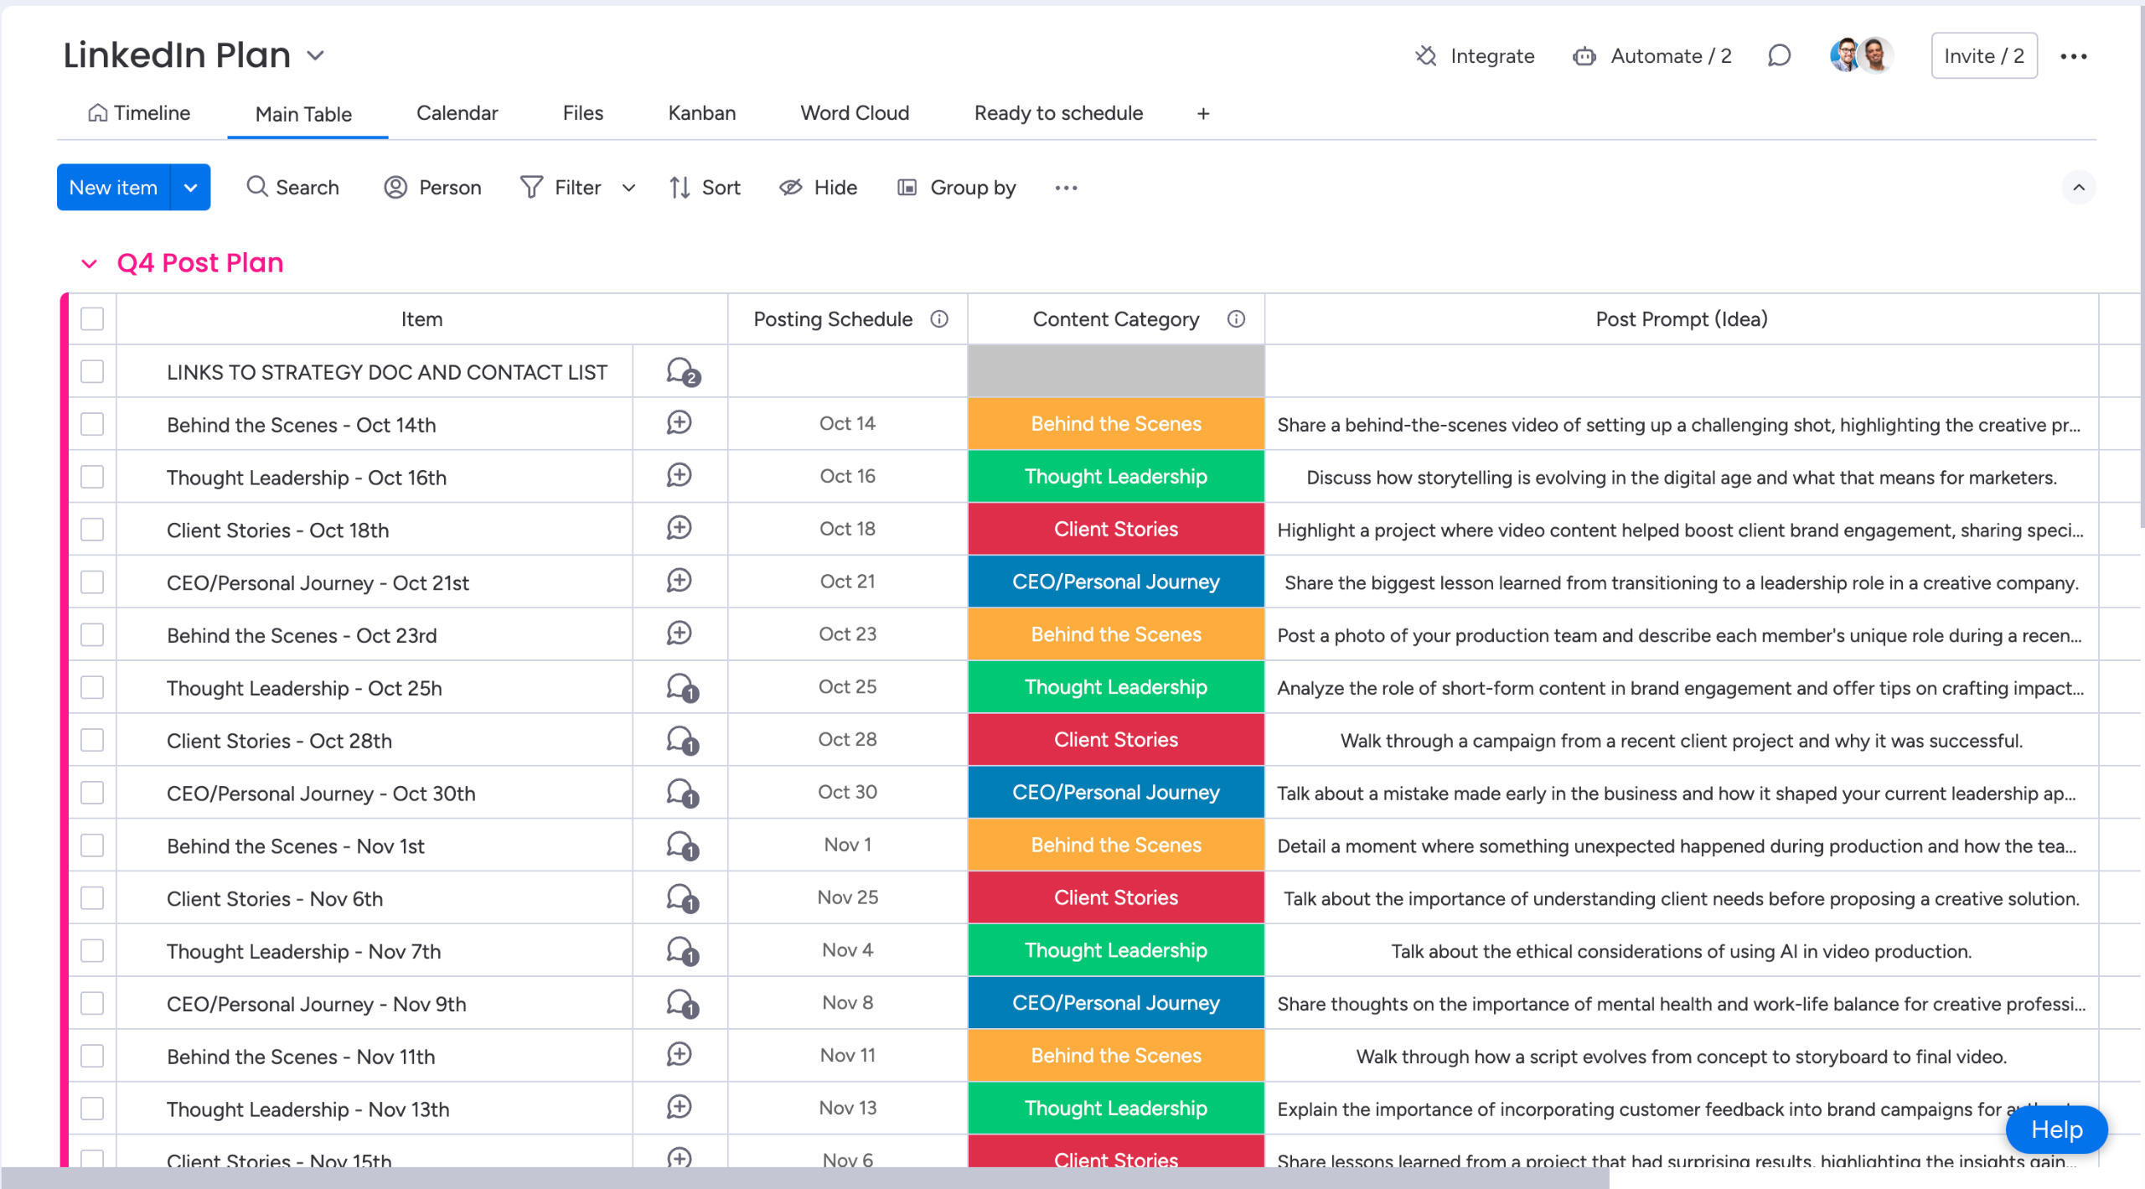
Task: Click the Invite / 2 button
Action: pyautogui.click(x=1983, y=56)
